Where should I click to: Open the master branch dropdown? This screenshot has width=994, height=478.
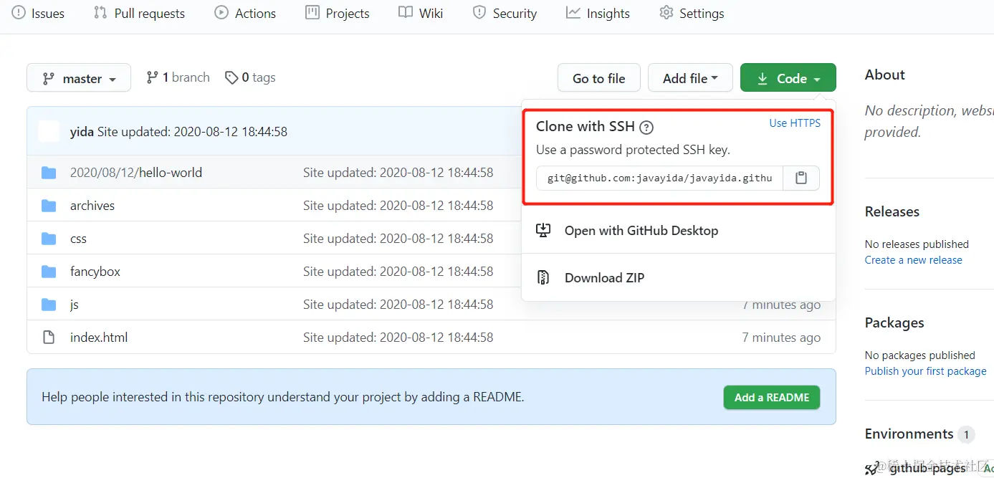tap(79, 78)
